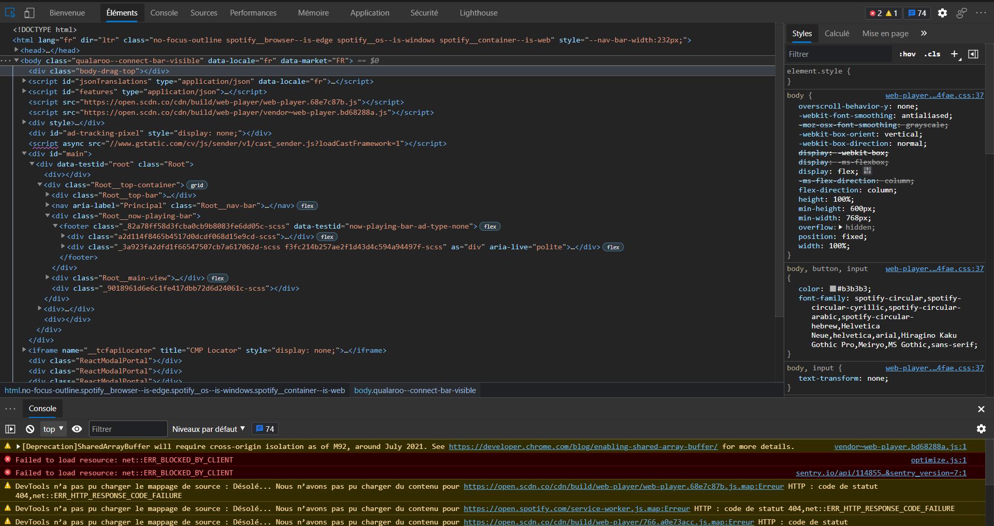Viewport: 994px width, 526px height.
Task: Click the #b3b3b3 color swatch
Action: click(833, 289)
